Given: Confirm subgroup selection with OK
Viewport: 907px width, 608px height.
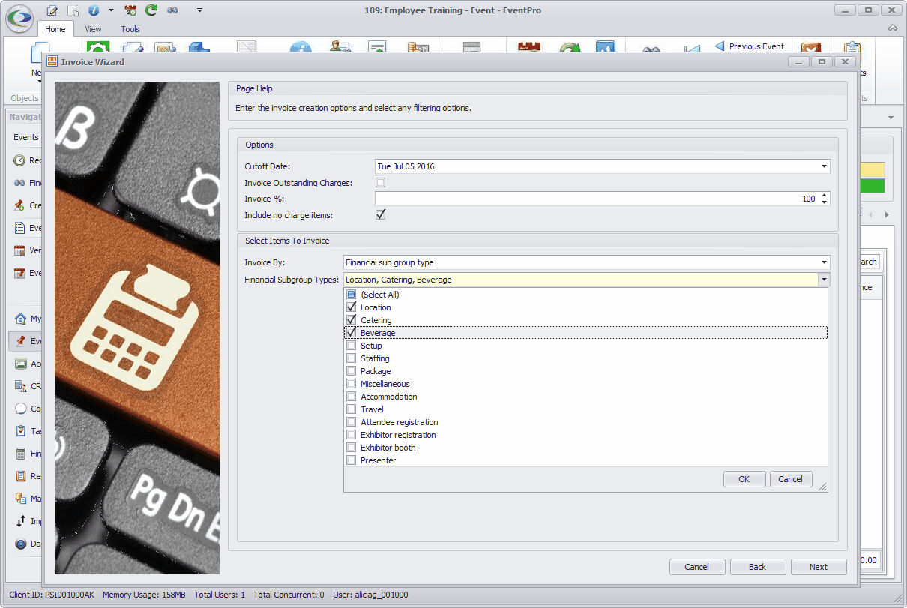Looking at the screenshot, I should pyautogui.click(x=744, y=479).
